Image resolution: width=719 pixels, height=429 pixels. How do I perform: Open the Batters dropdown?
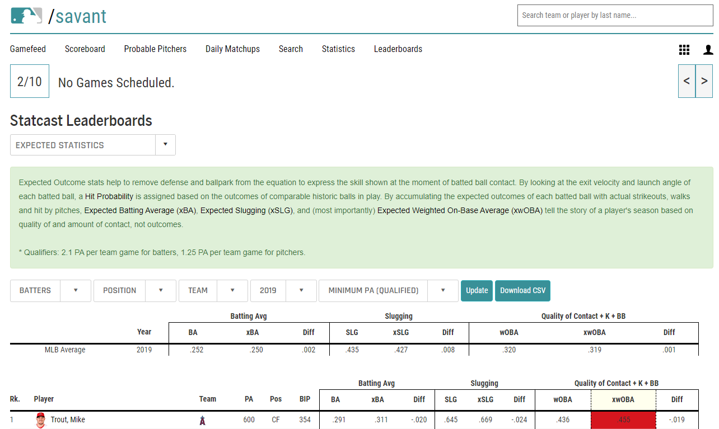pos(50,291)
